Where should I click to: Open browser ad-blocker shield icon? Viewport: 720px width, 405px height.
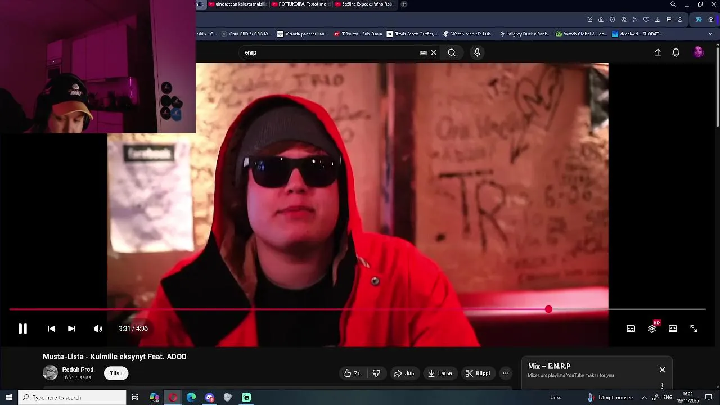(x=613, y=20)
